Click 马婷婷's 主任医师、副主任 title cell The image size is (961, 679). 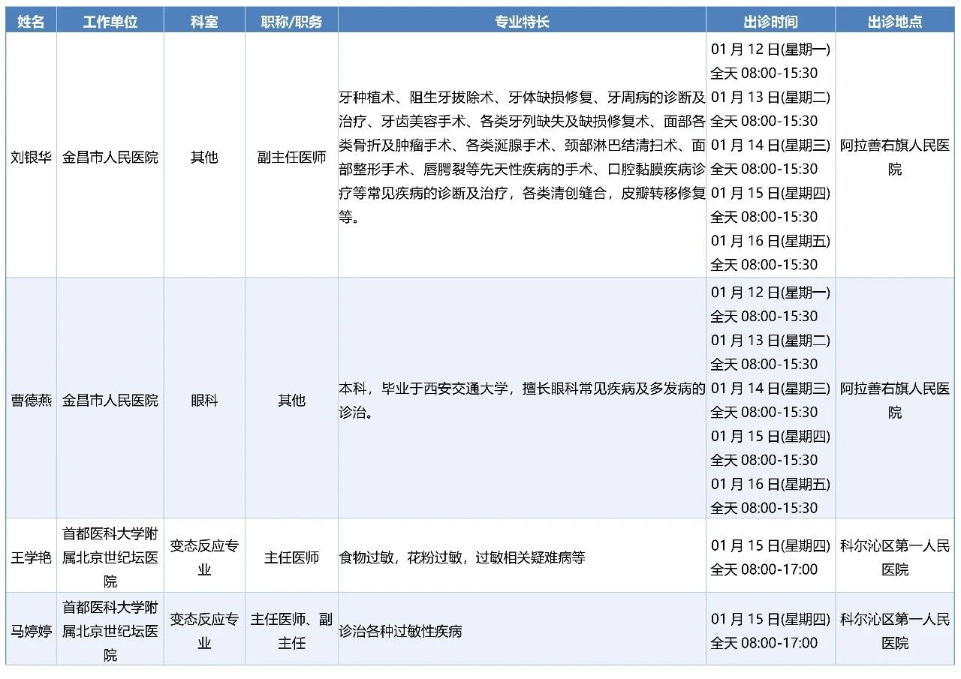pos(291,631)
